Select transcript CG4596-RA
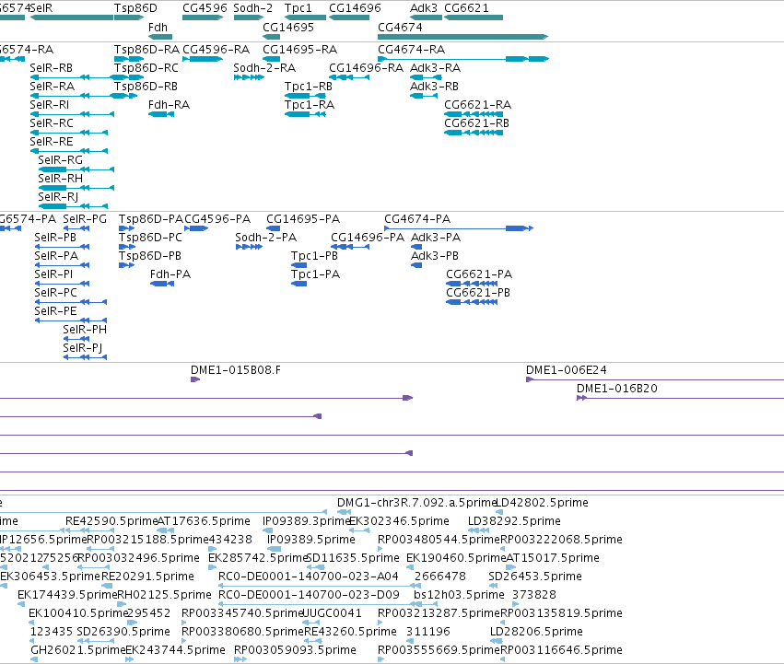This screenshot has width=784, height=664. click(x=203, y=59)
